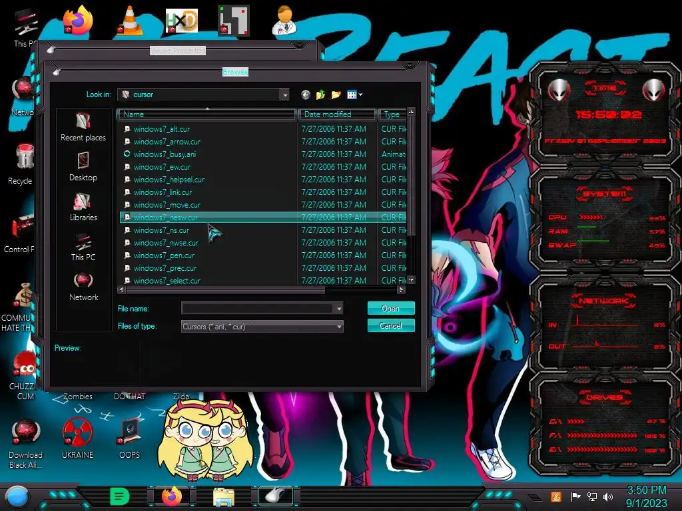Viewport: 682px width, 511px height.
Task: Click horizontal scrollbar left arrow
Action: pos(121,290)
